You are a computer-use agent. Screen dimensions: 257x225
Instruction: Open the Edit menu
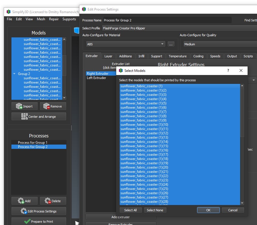pyautogui.click(x=19, y=19)
